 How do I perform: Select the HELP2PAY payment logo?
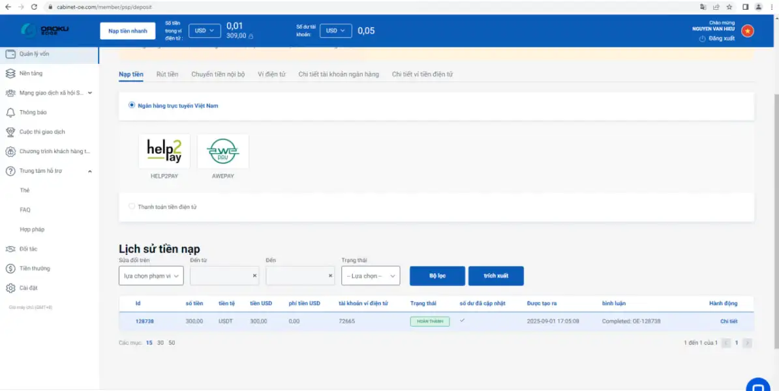[164, 151]
